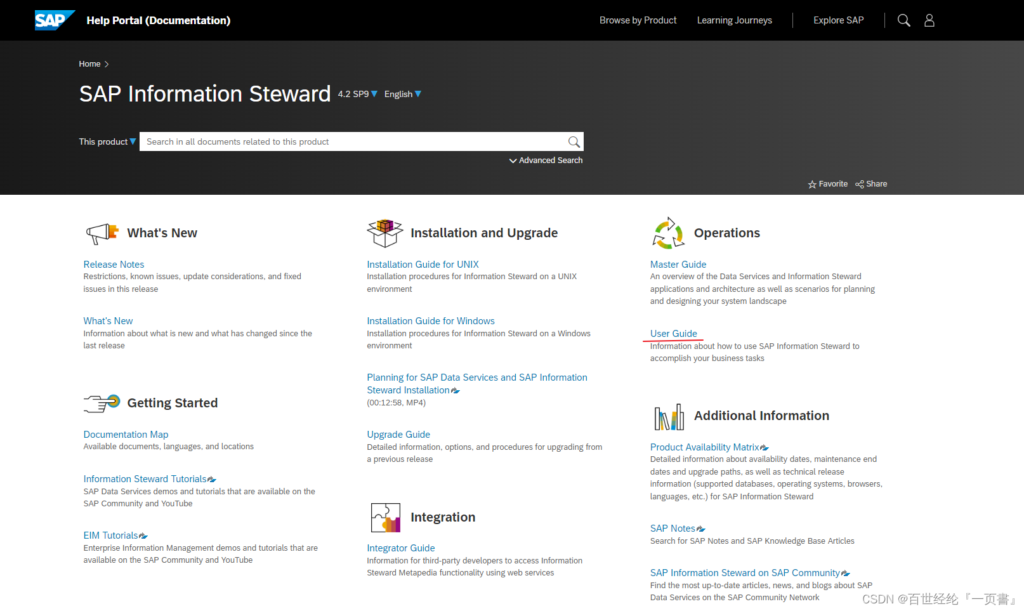Click the external link icon after Steward Installation
This screenshot has width=1024, height=611.
point(455,391)
